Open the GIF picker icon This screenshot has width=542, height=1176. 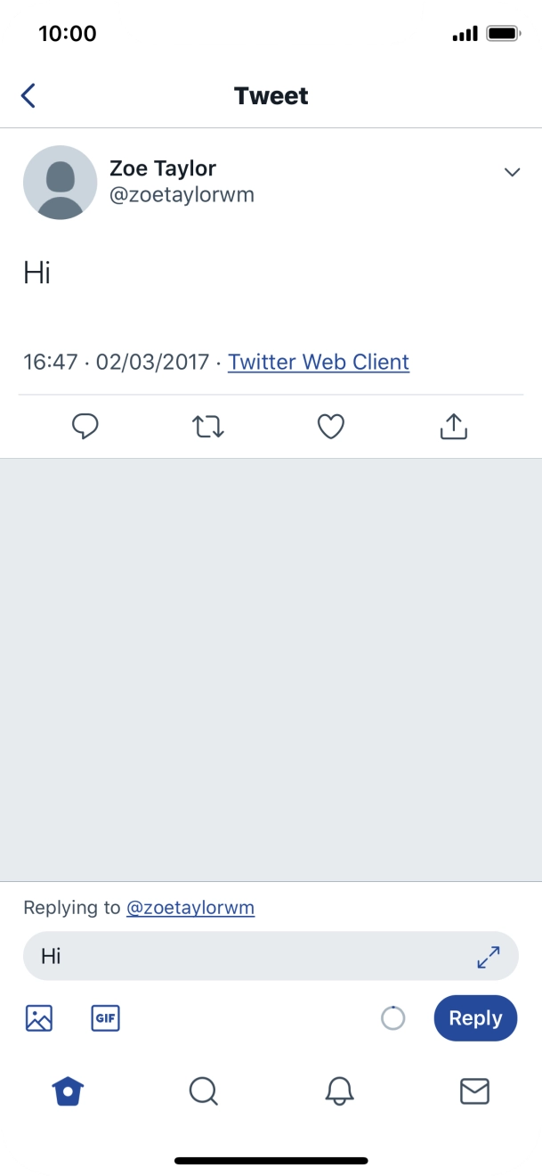(x=105, y=1017)
